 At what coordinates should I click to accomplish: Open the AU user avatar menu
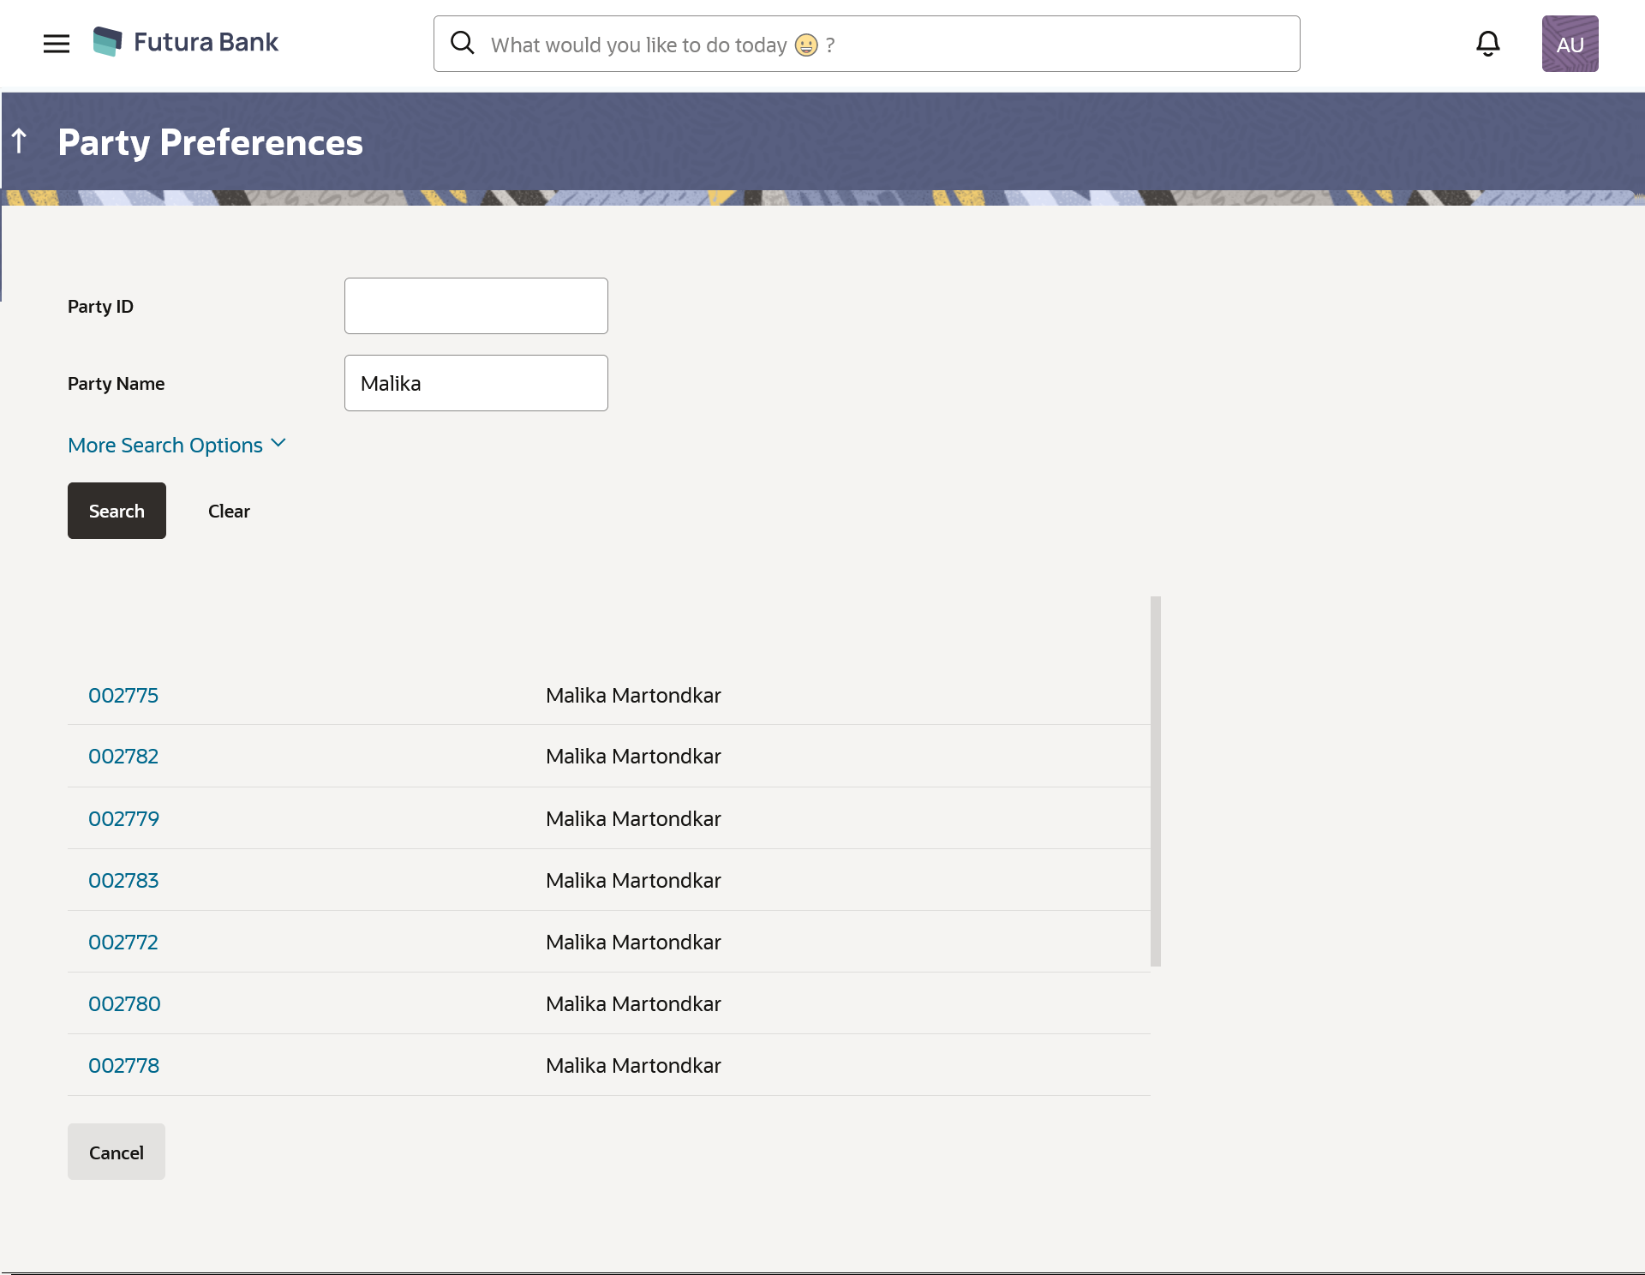pos(1570,44)
